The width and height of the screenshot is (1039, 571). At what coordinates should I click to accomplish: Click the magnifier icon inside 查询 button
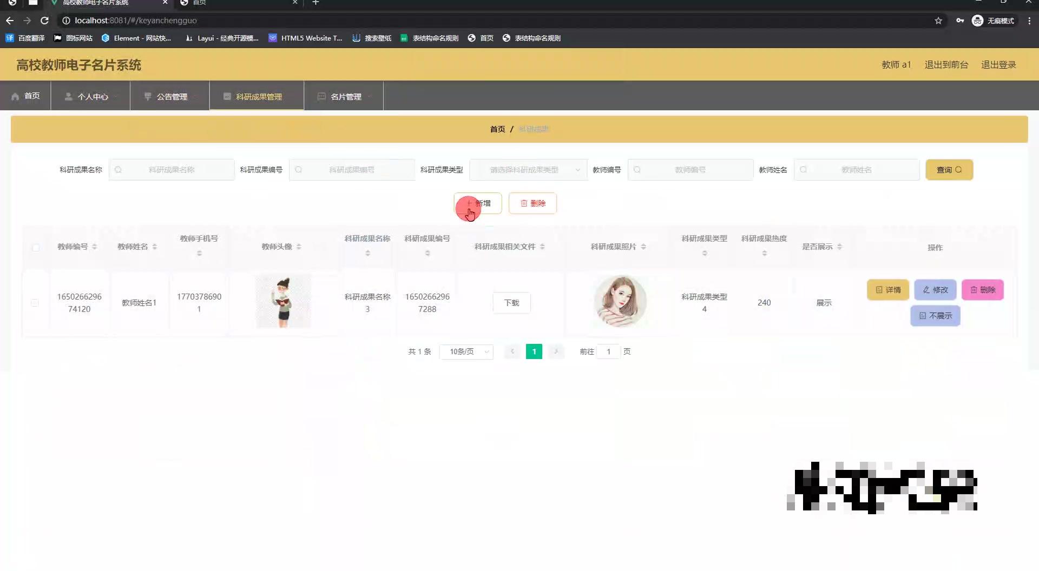point(959,169)
